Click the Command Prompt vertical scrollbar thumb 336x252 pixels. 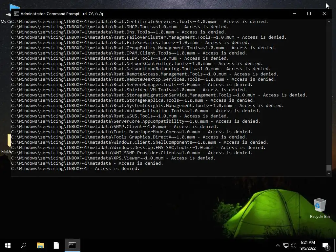(x=329, y=168)
